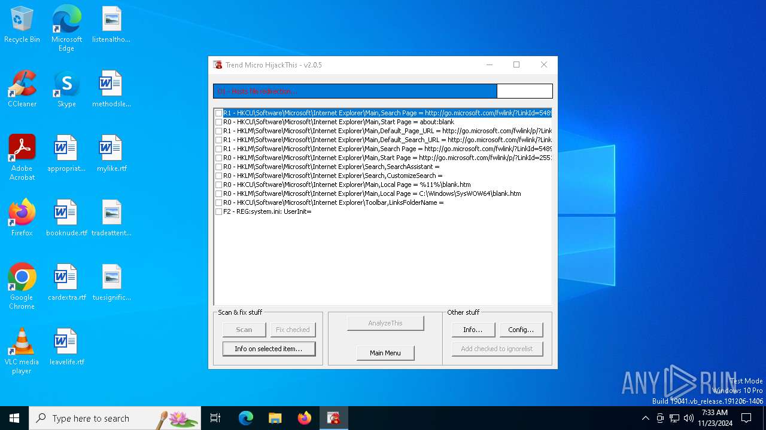Select leavelife.rtf document icon
Image resolution: width=766 pixels, height=430 pixels.
(66, 348)
